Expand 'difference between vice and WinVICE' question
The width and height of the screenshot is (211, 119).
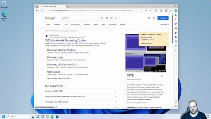point(81,97)
